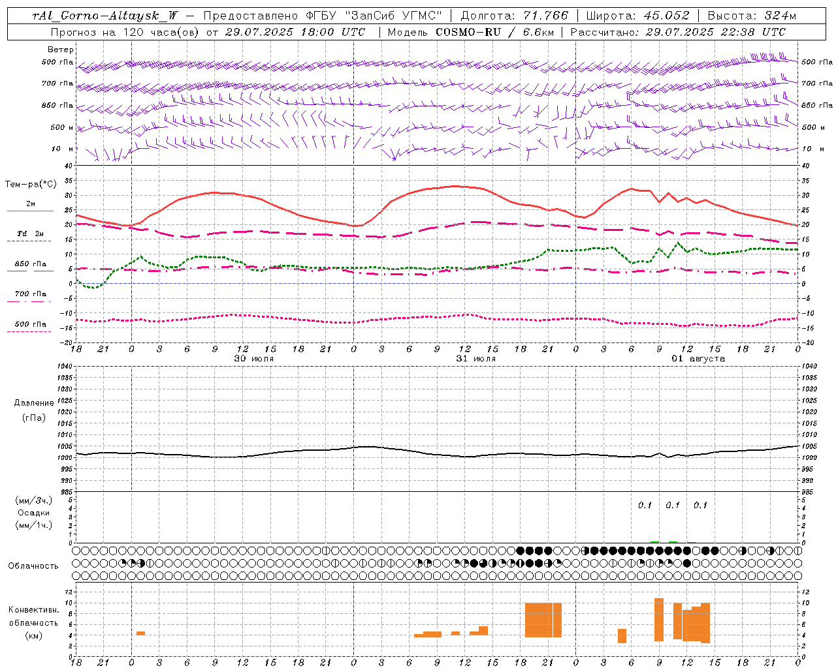The image size is (836, 668).
Task: Click the small orange convective bar on 30 июля
Action: [x=140, y=633]
